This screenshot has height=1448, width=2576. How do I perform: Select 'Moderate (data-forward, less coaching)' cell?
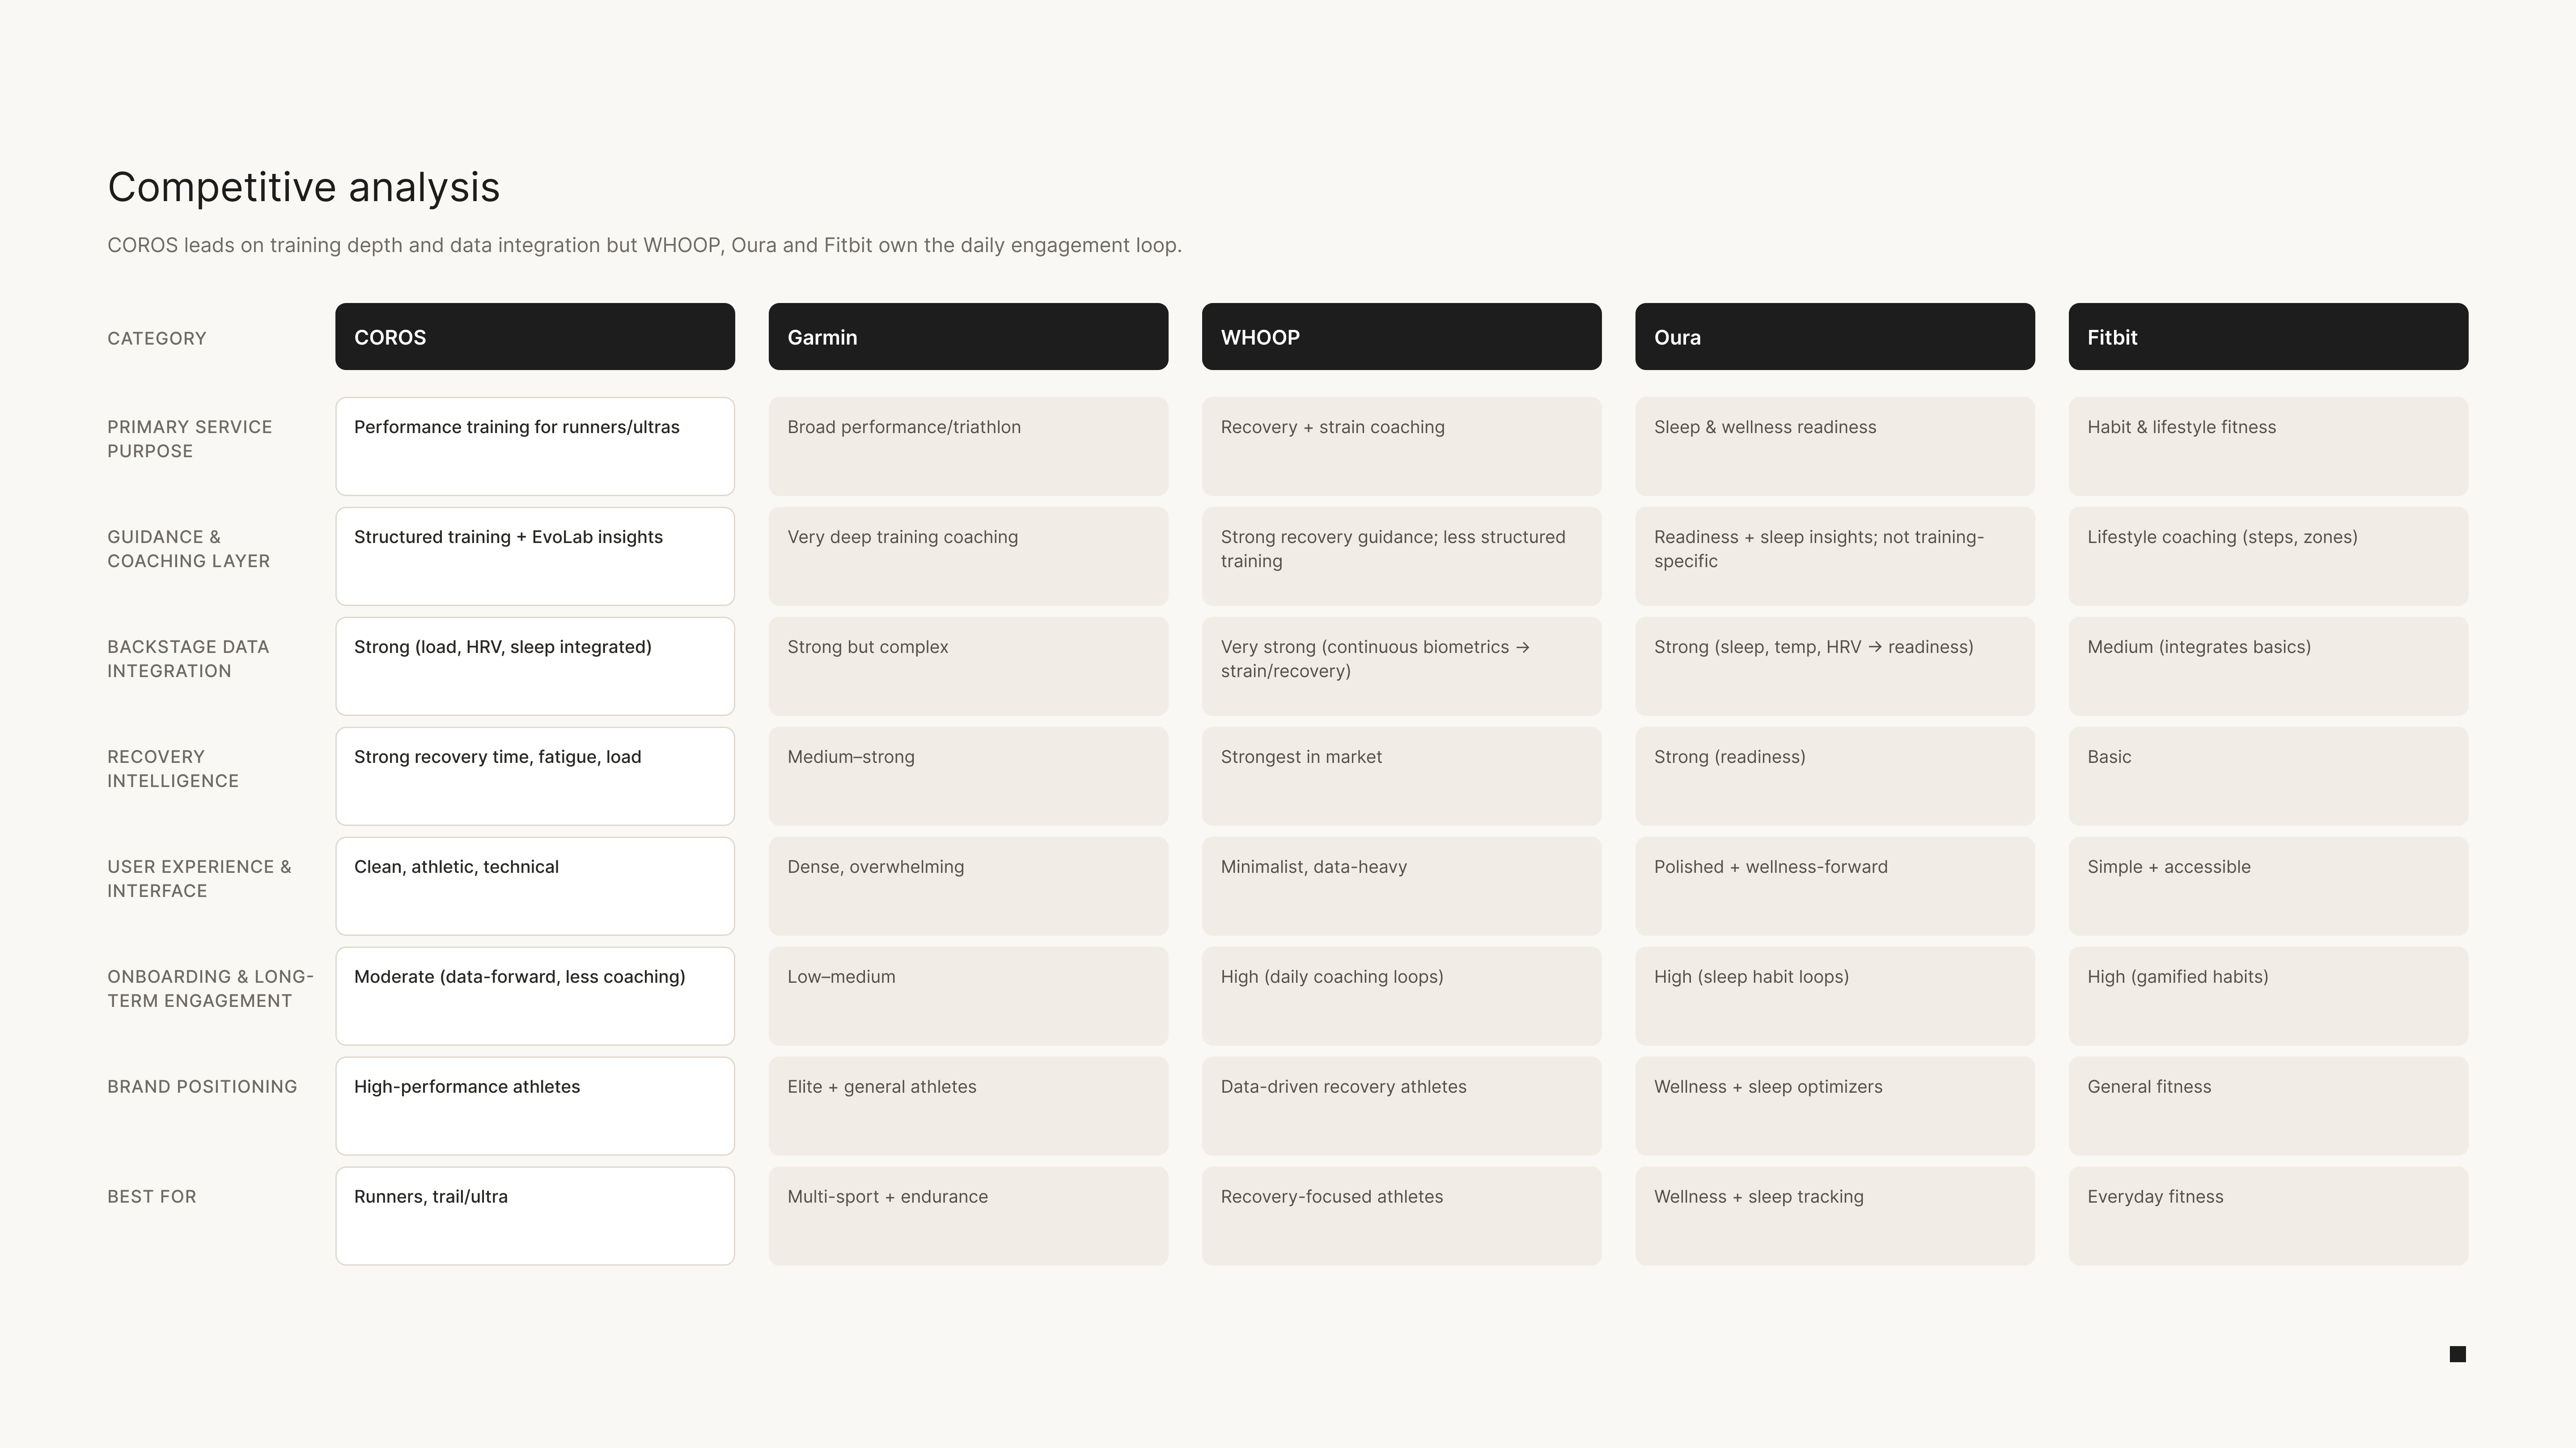click(x=535, y=996)
